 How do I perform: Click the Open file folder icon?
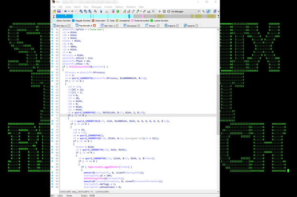click(54, 11)
